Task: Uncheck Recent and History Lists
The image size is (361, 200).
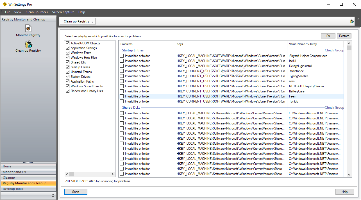Action: [67, 91]
